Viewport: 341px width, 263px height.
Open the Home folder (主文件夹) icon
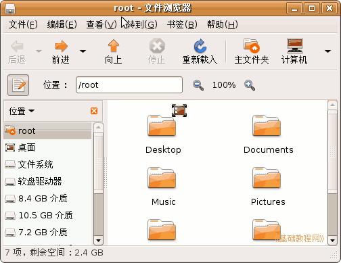click(x=252, y=45)
